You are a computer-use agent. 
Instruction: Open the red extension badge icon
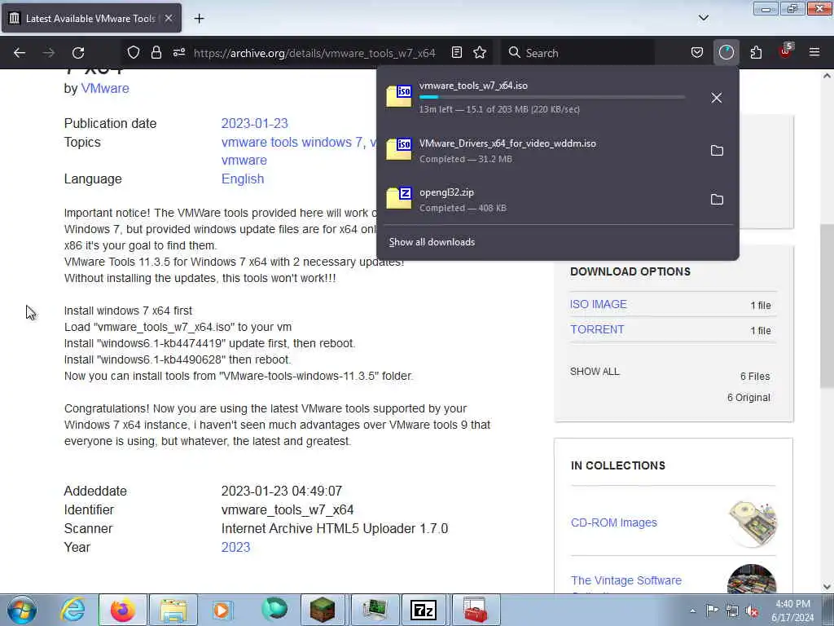(785, 51)
